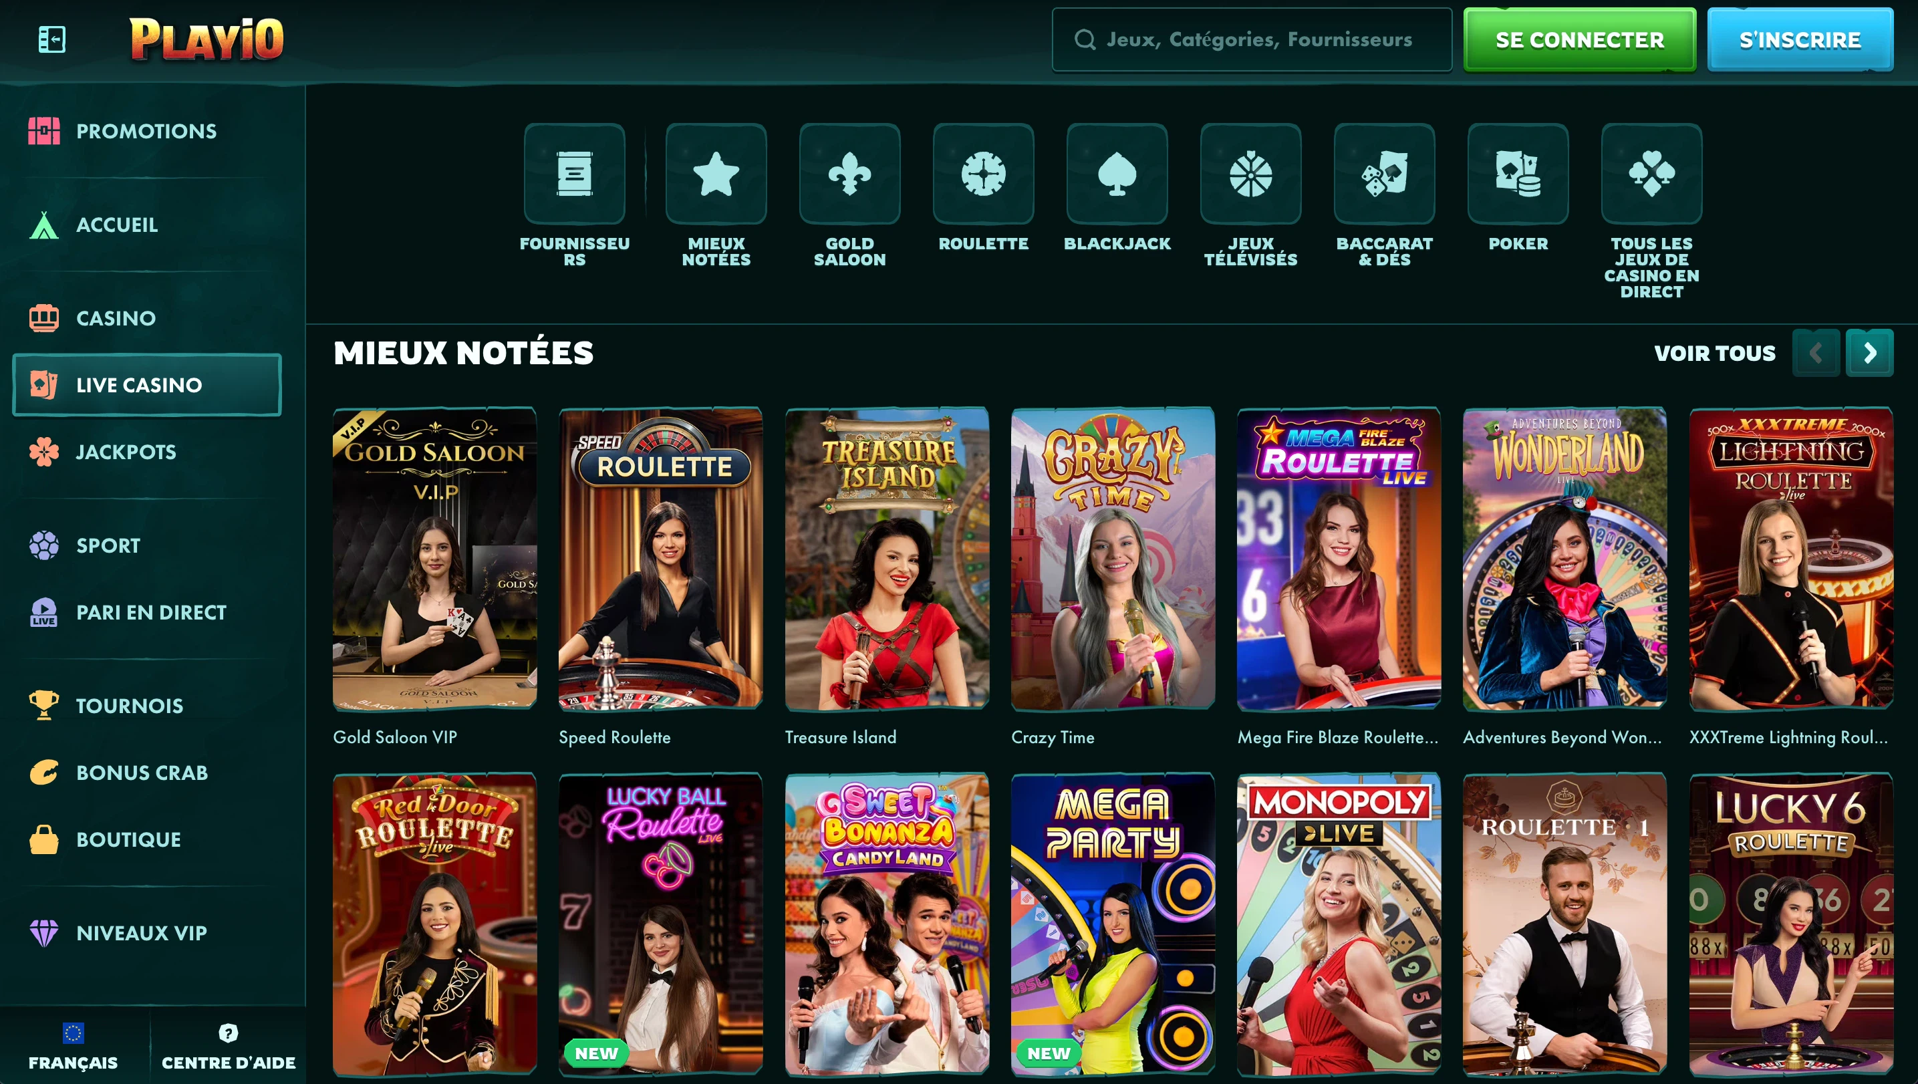Click the Gold Saloon VIP title text
Image resolution: width=1918 pixels, height=1084 pixels.
(x=394, y=737)
